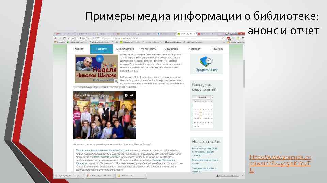The image size is (327, 183).
Task: Click the magnifier icon on the Неделя Николая Шилова image
Action: pyautogui.click(x=116, y=81)
